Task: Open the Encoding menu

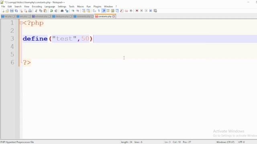Action: (x=37, y=6)
